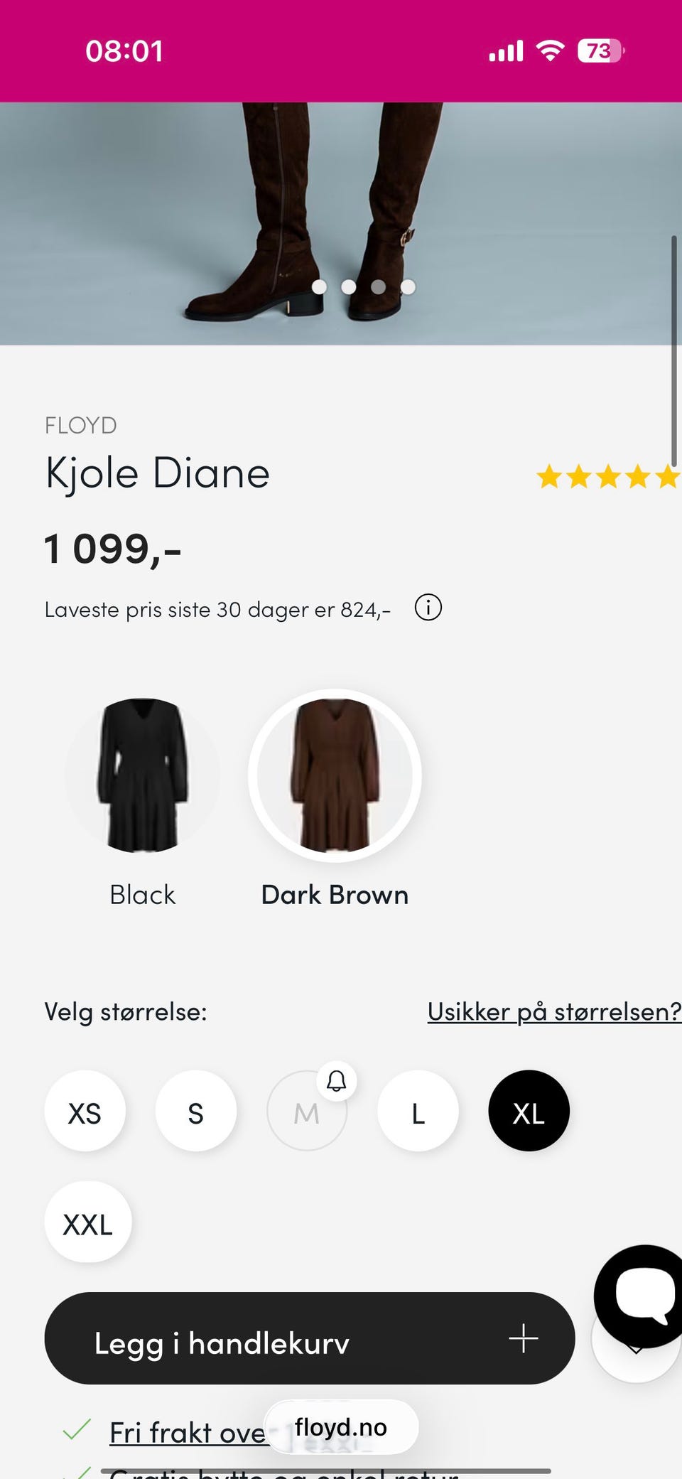Open the Usikker på størrelsen? link
Image resolution: width=682 pixels, height=1479 pixels.
(554, 1011)
